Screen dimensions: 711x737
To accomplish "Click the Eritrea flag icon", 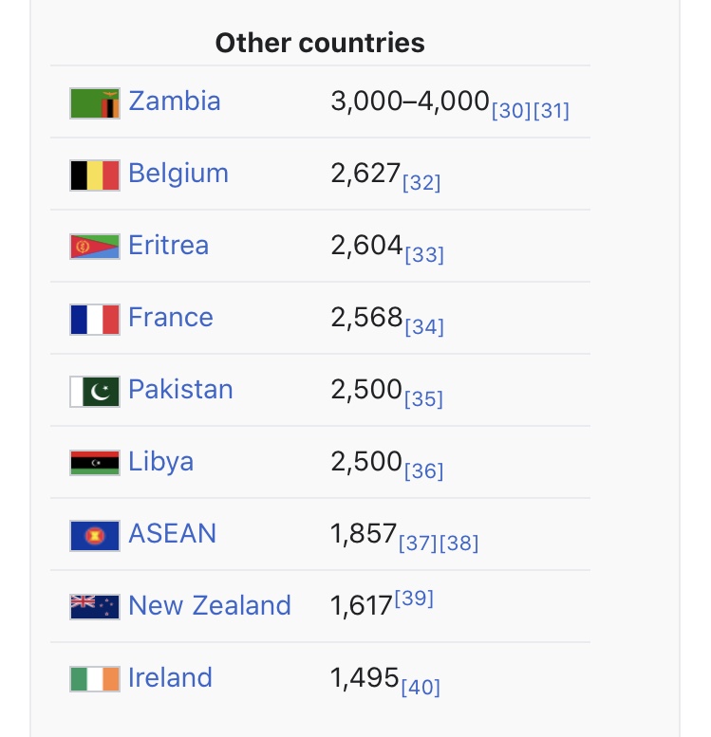I will pyautogui.click(x=95, y=247).
